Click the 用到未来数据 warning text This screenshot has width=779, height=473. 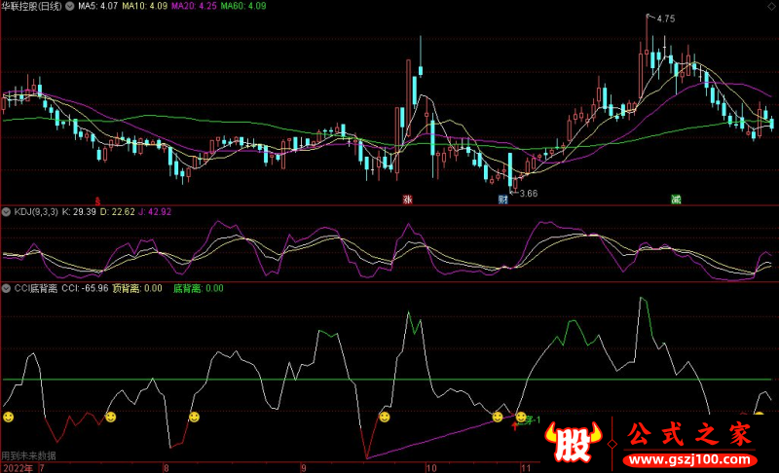(x=28, y=455)
